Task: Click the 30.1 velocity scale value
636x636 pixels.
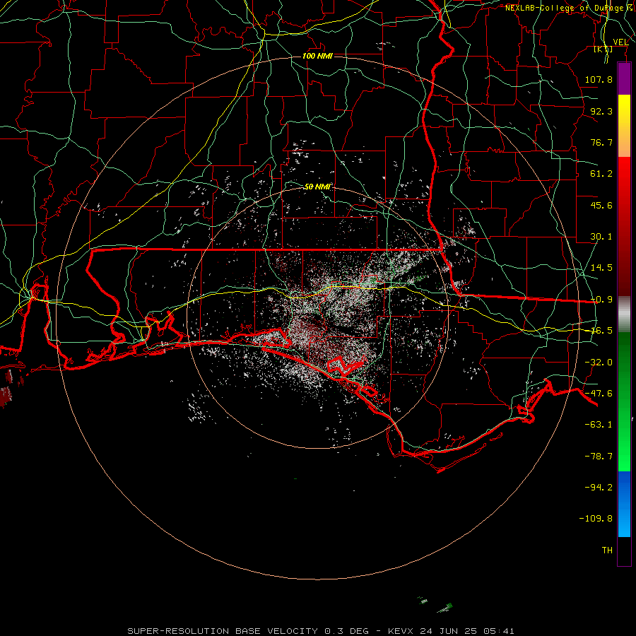Action: click(x=601, y=237)
